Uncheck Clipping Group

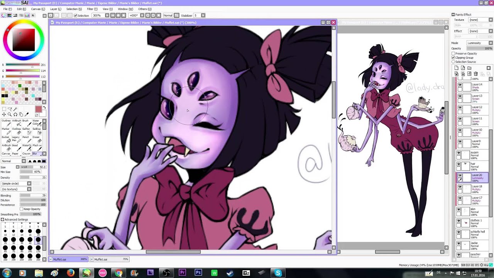pos(453,58)
